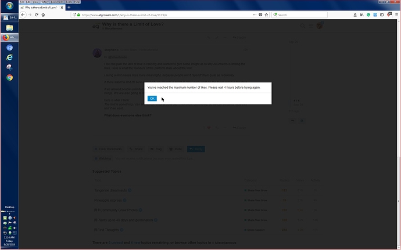Open the File menu
The image size is (401, 250).
22,2
